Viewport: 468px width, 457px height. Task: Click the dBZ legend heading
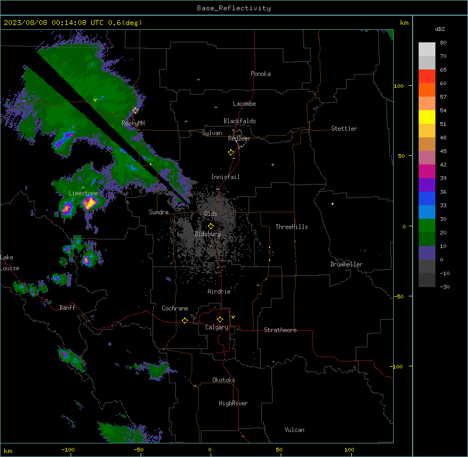pos(440,29)
